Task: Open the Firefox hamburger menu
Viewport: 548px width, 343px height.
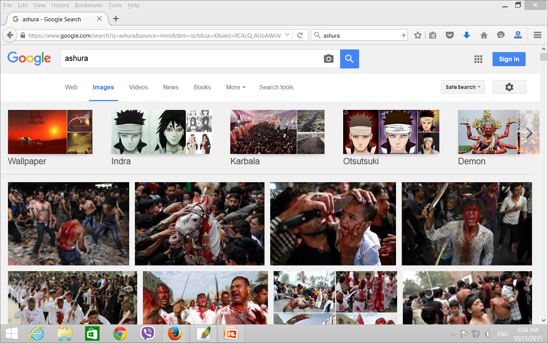Action: pyautogui.click(x=537, y=35)
